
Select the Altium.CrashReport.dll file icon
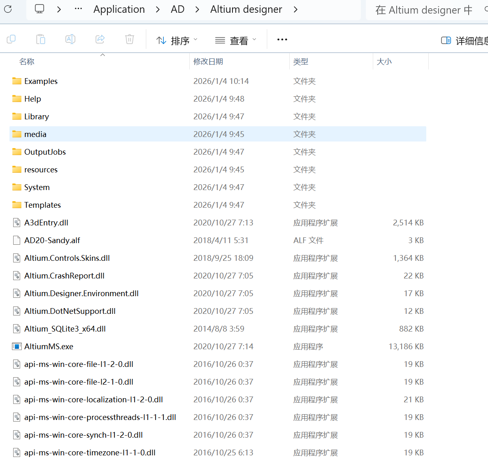[x=17, y=276]
